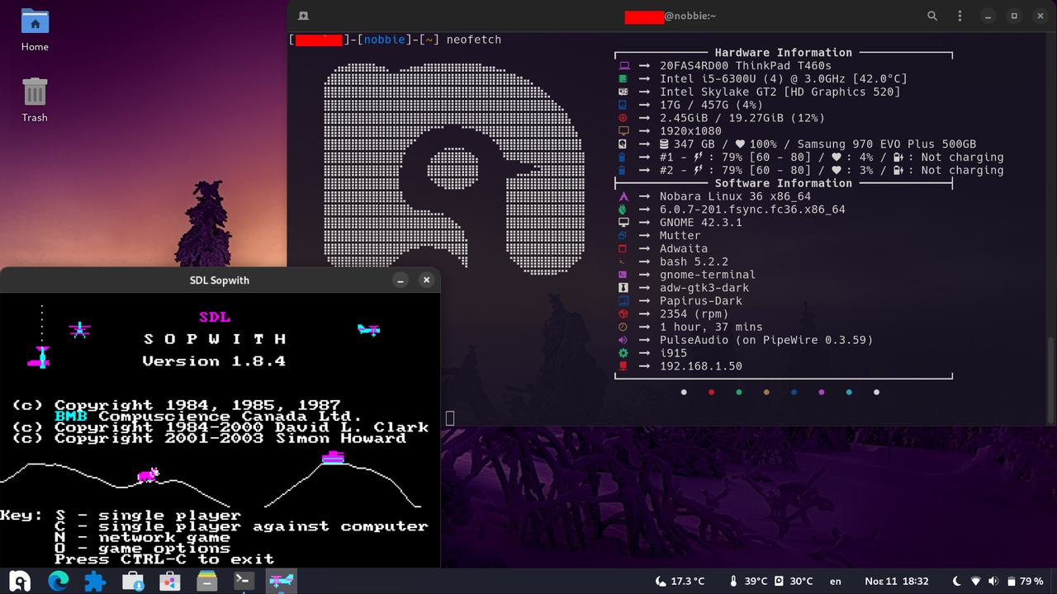
Task: Click the speaker icon beside the PulseAudio line
Action: tap(623, 340)
